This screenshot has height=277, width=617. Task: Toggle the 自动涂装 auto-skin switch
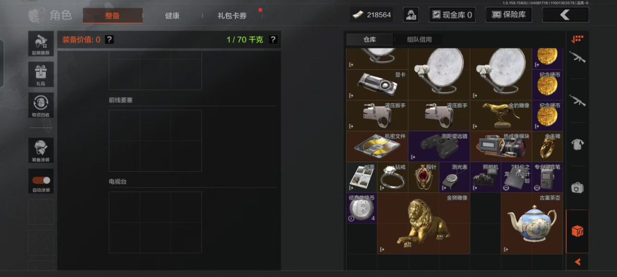coord(41,181)
